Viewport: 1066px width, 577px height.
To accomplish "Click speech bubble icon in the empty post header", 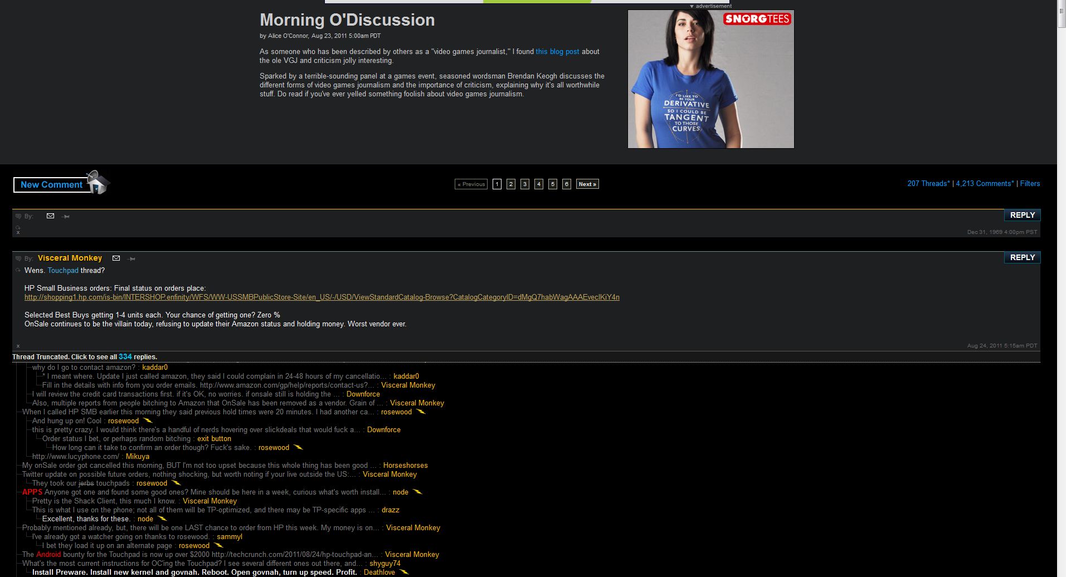I will click(x=18, y=216).
